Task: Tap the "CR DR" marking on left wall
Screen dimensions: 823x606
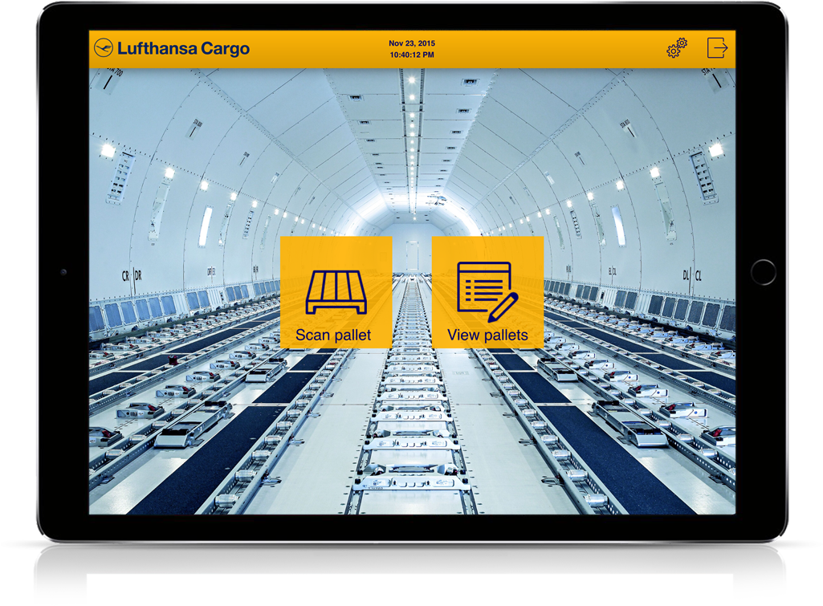Action: coord(130,275)
